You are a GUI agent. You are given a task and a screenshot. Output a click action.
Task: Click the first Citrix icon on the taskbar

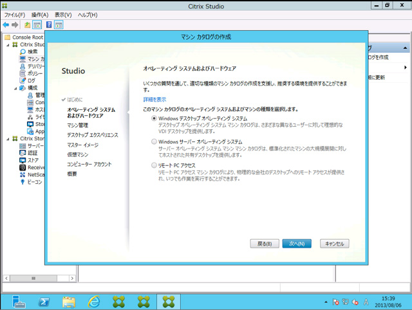pyautogui.click(x=118, y=302)
